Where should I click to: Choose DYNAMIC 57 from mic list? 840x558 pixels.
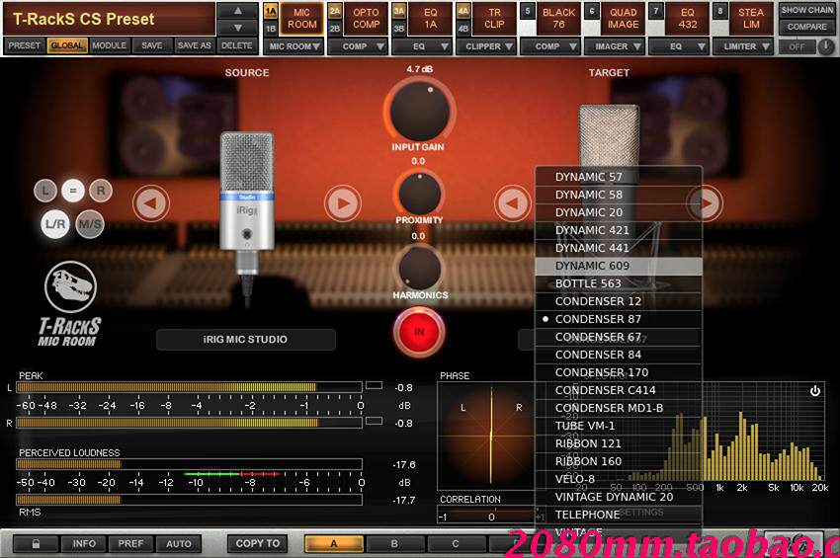(619, 177)
